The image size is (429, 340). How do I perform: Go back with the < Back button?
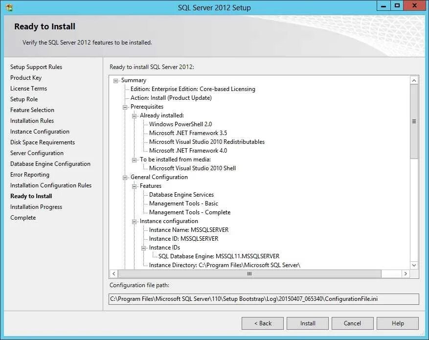[263, 323]
